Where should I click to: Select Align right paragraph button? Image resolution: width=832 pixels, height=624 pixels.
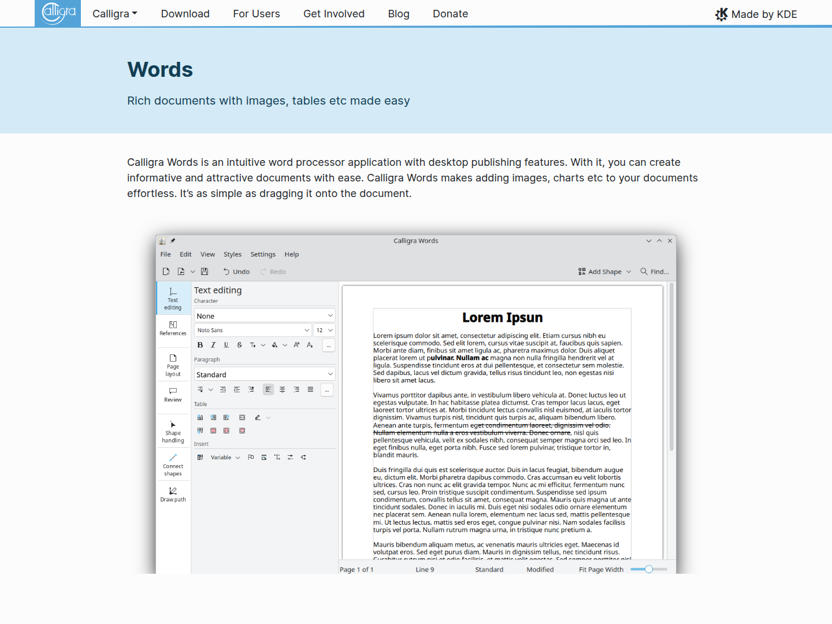click(296, 389)
